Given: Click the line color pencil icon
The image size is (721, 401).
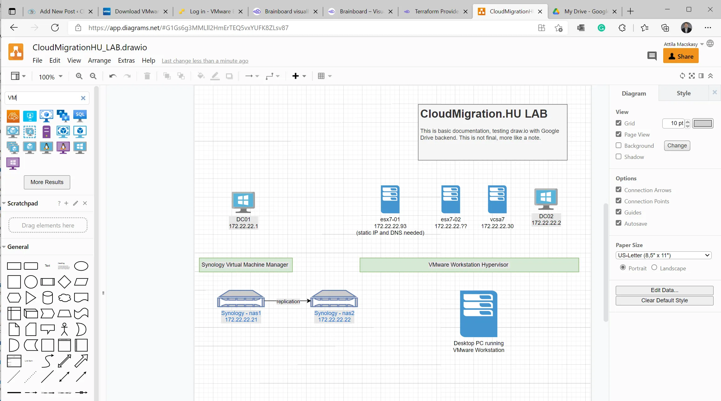Looking at the screenshot, I should tap(215, 76).
